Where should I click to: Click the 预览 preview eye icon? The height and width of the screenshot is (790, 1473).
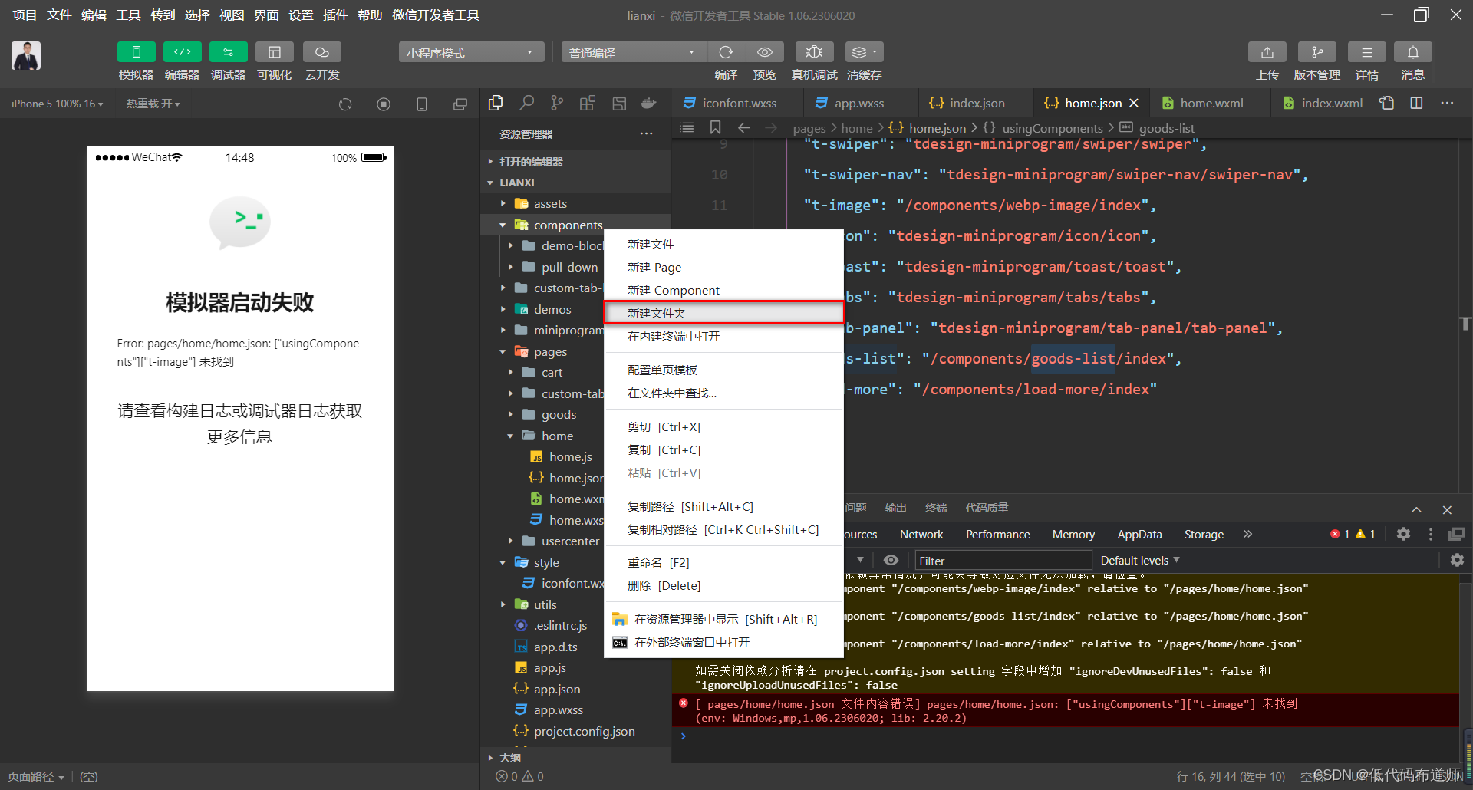tap(765, 52)
